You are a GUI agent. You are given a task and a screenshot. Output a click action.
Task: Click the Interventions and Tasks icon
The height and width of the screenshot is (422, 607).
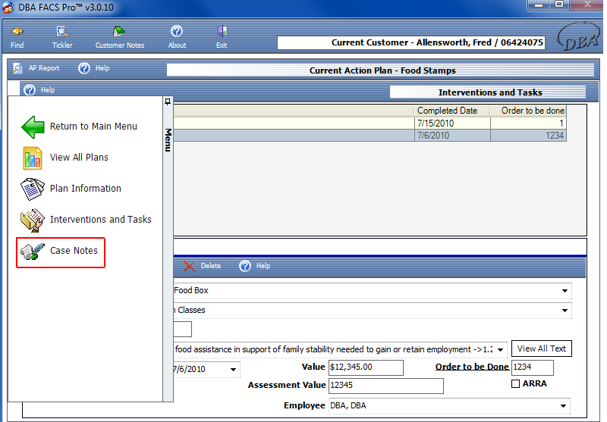33,220
